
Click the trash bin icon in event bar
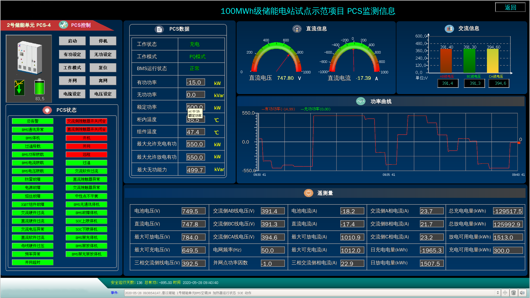pyautogui.click(x=513, y=293)
